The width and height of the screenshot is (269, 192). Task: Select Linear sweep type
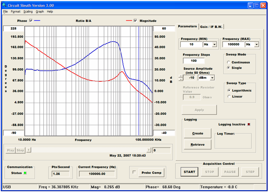pyautogui.click(x=229, y=97)
